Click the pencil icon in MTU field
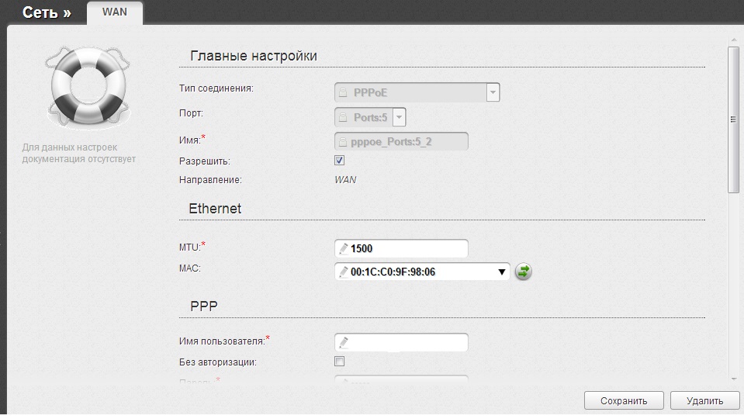This screenshot has width=744, height=419. [343, 249]
